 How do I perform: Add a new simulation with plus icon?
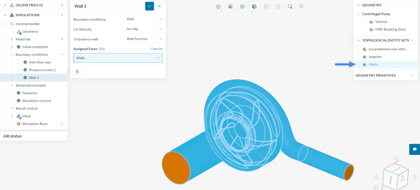(62, 15)
